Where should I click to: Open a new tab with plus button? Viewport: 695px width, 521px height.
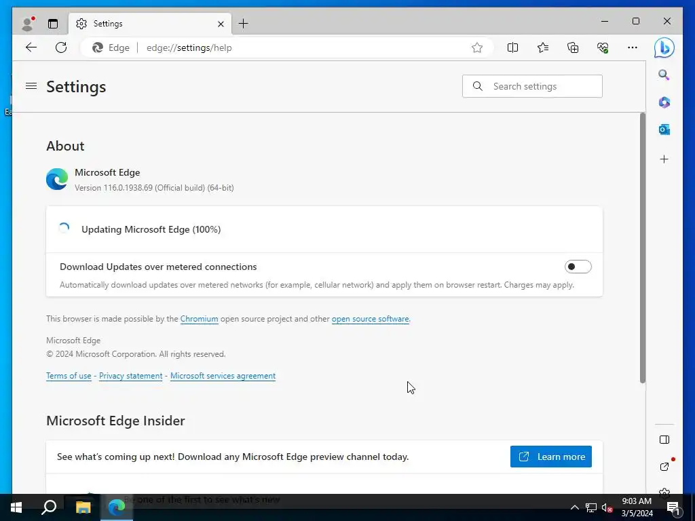[x=243, y=24]
